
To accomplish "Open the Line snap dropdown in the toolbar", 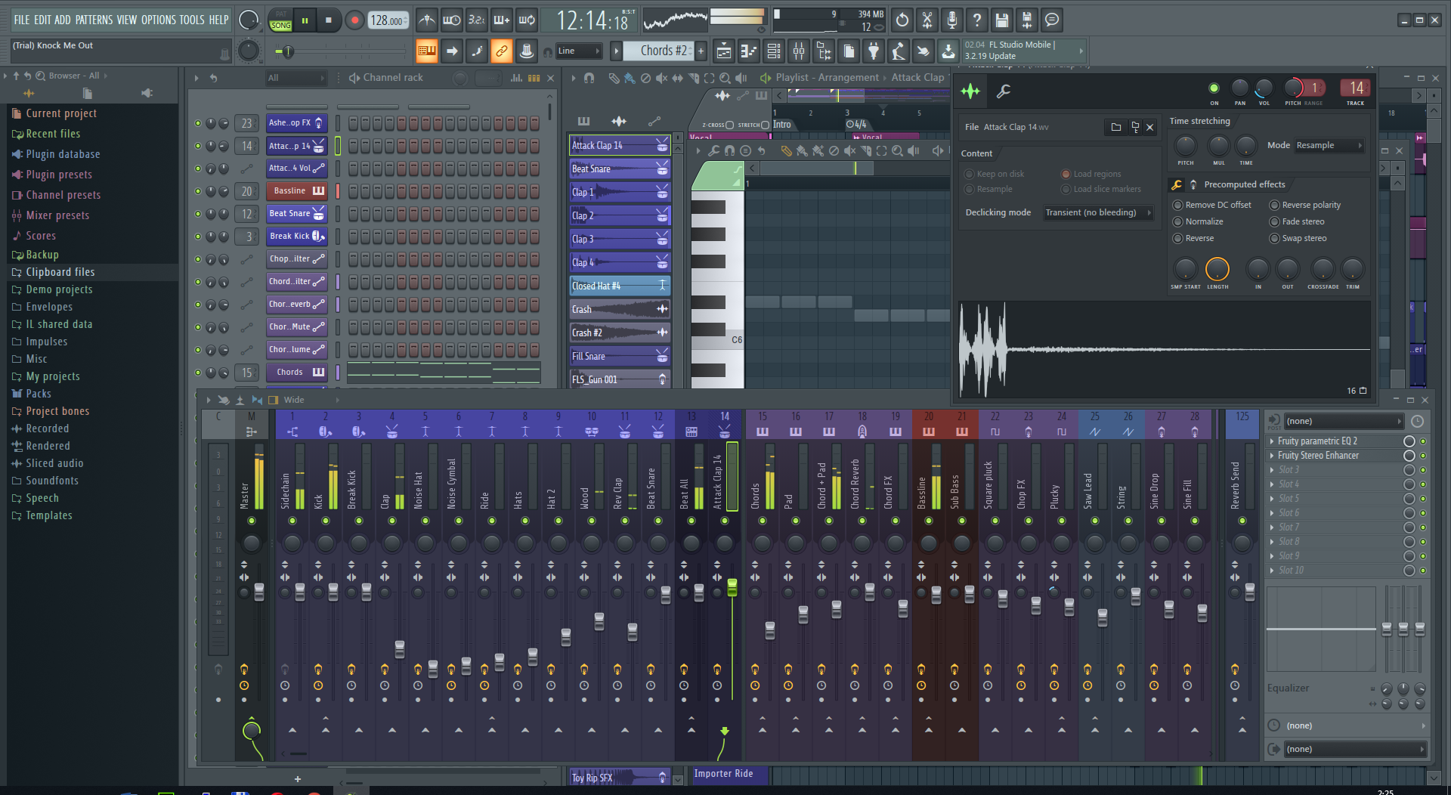I will [x=578, y=51].
